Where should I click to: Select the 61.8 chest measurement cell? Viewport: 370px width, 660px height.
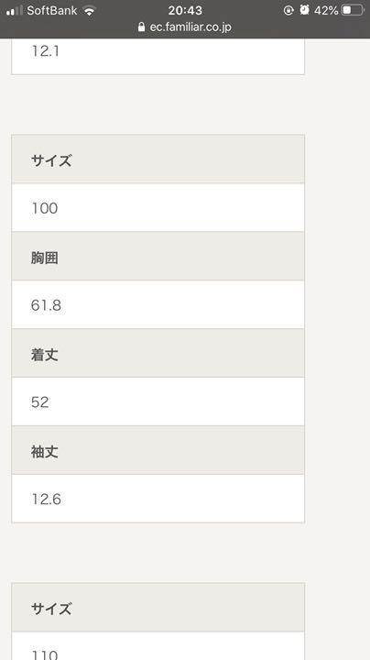[158, 304]
